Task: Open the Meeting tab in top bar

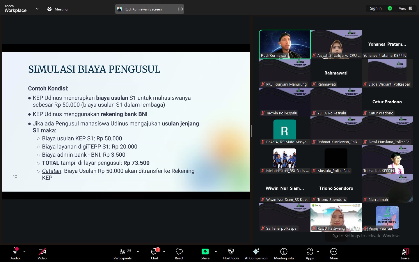Action: coord(57,9)
